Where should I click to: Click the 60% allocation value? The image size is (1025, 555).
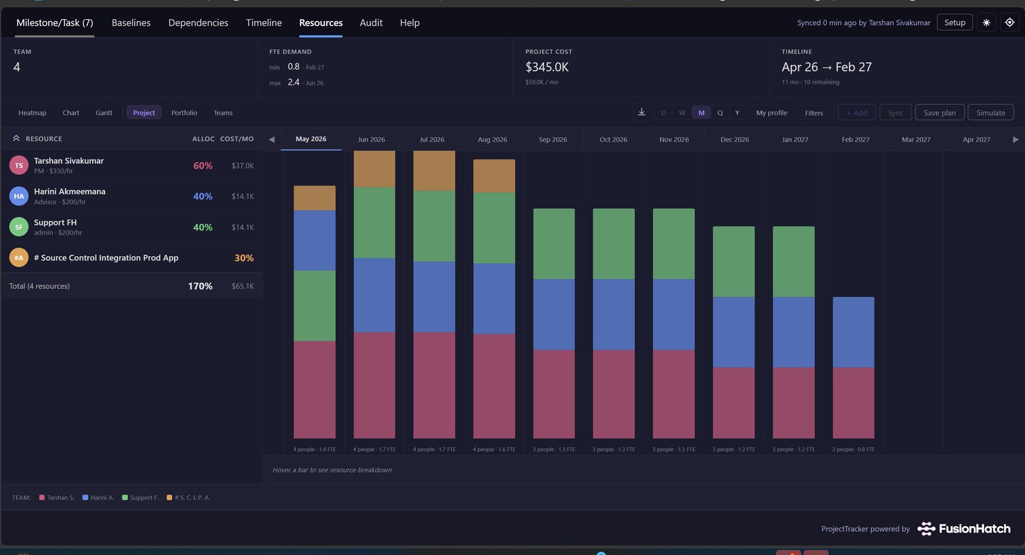pyautogui.click(x=203, y=166)
